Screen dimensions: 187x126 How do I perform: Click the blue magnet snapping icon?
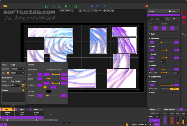click(x=92, y=6)
